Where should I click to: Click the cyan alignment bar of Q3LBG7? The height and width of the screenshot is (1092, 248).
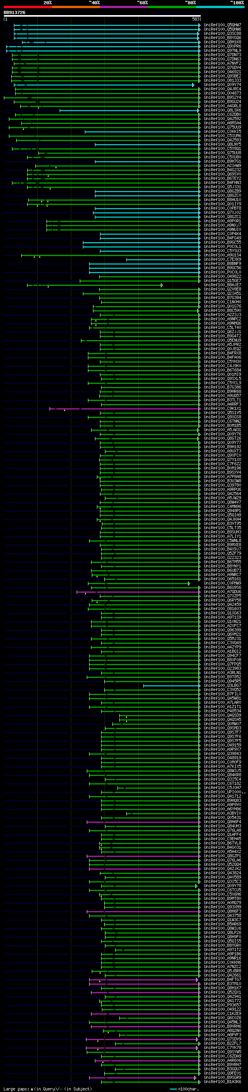point(172,686)
